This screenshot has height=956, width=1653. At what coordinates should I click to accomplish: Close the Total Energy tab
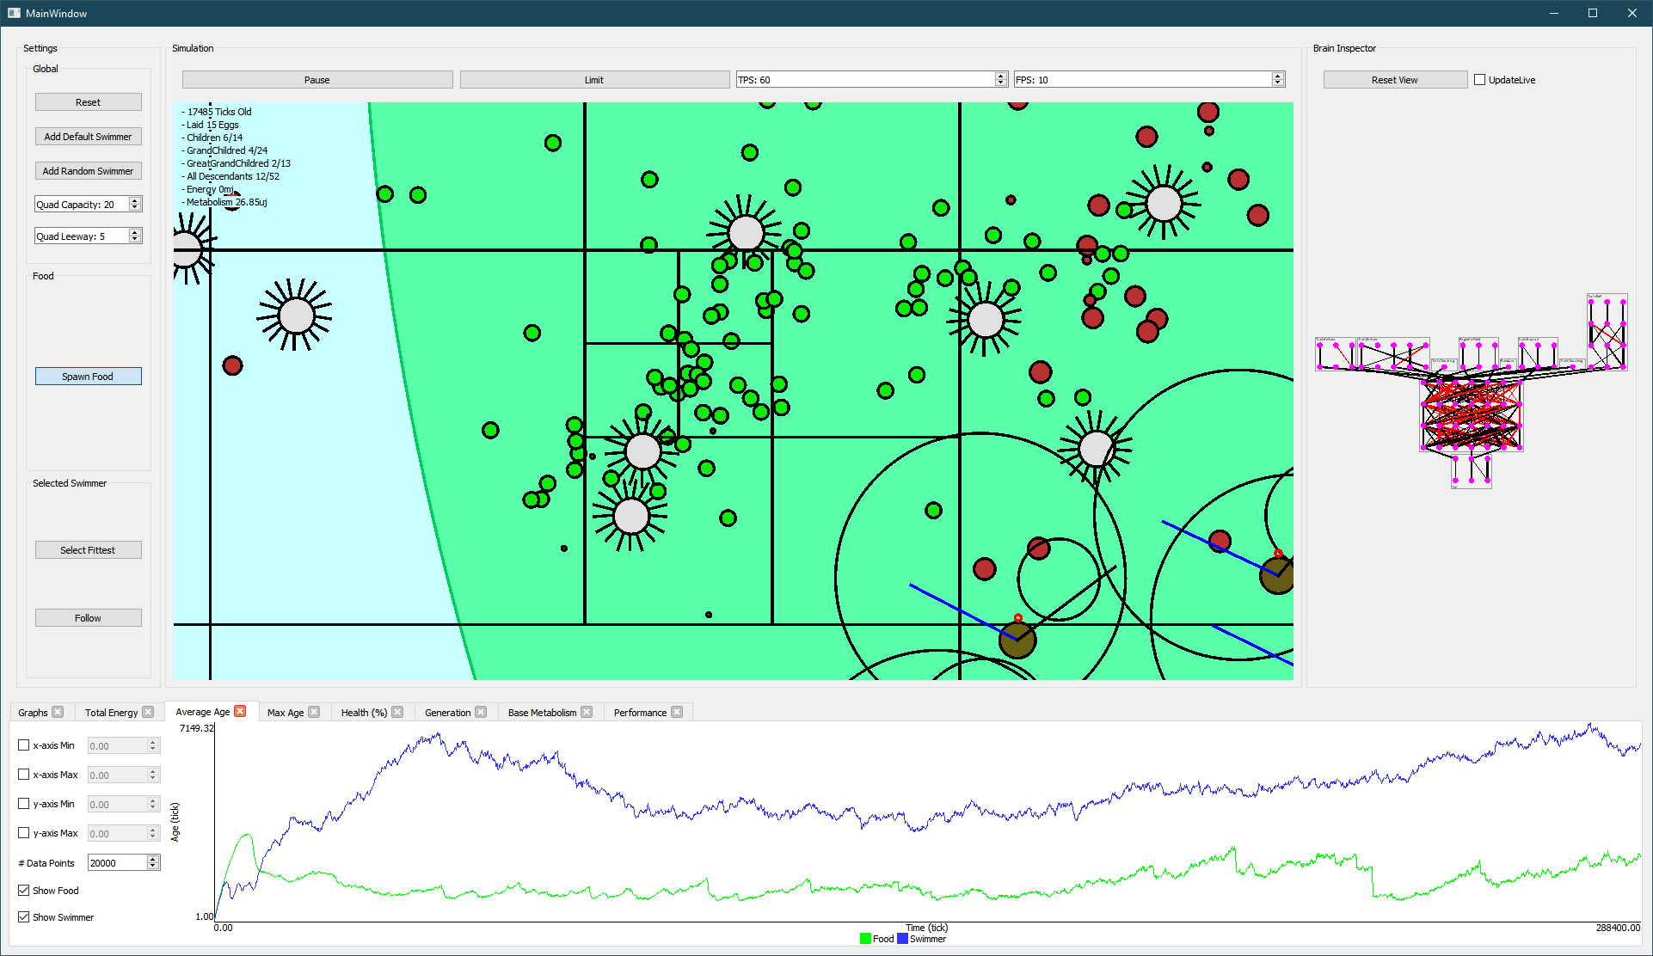[148, 712]
